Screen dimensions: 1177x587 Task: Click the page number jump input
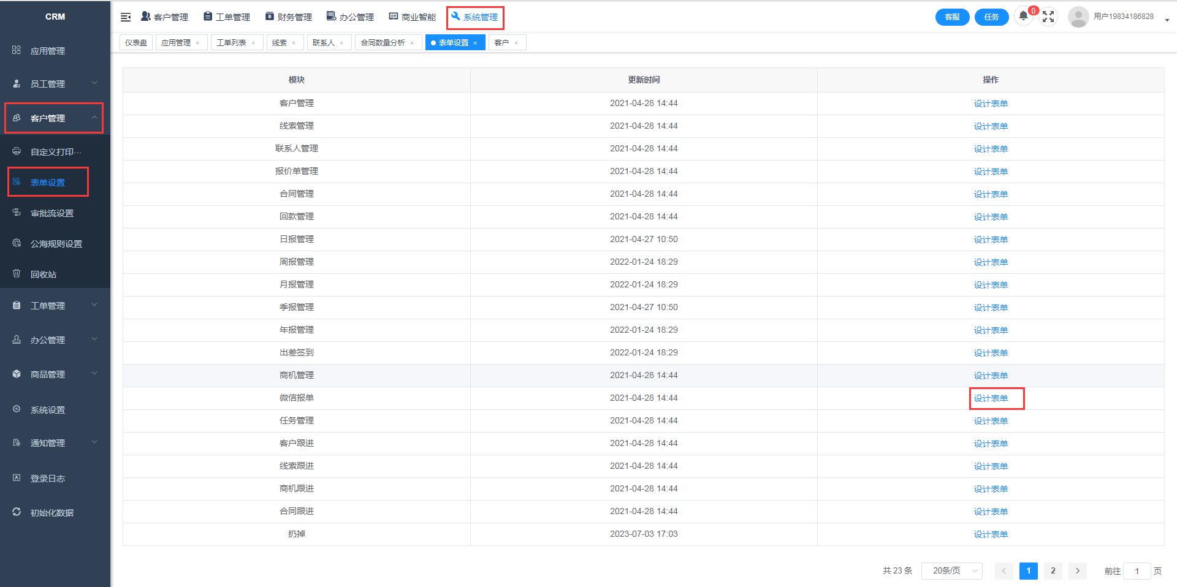point(1137,570)
